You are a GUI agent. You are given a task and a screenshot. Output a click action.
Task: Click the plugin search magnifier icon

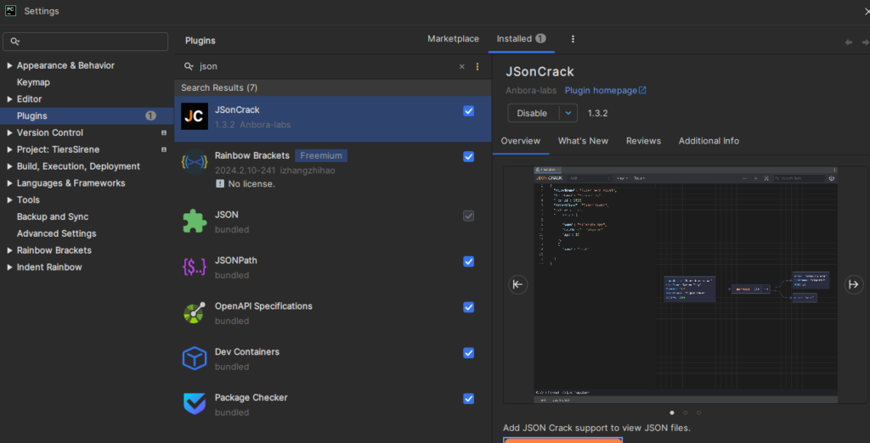189,66
